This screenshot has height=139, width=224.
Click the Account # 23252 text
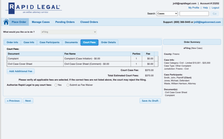click(x=209, y=3)
